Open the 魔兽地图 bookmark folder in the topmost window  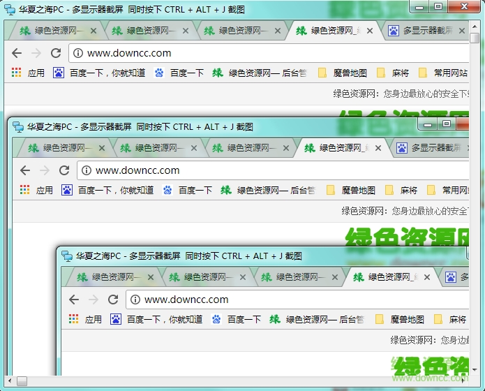pyautogui.click(x=343, y=73)
